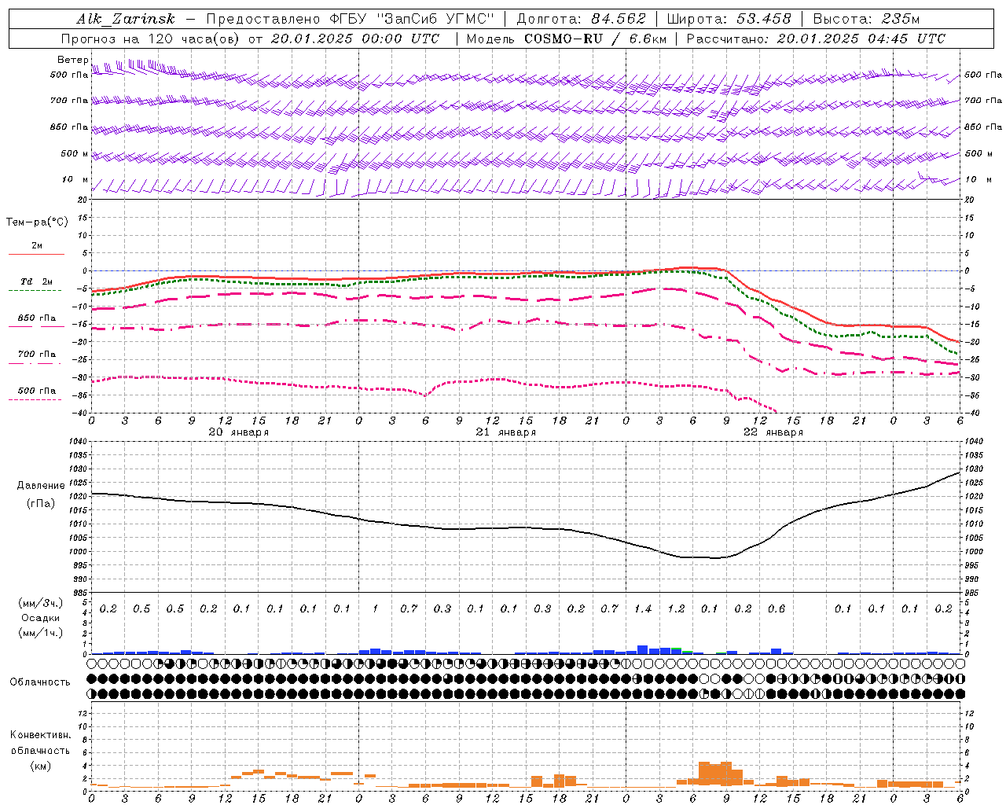
Task: Click the Td 2м dew point legend label
Action: pyautogui.click(x=36, y=281)
